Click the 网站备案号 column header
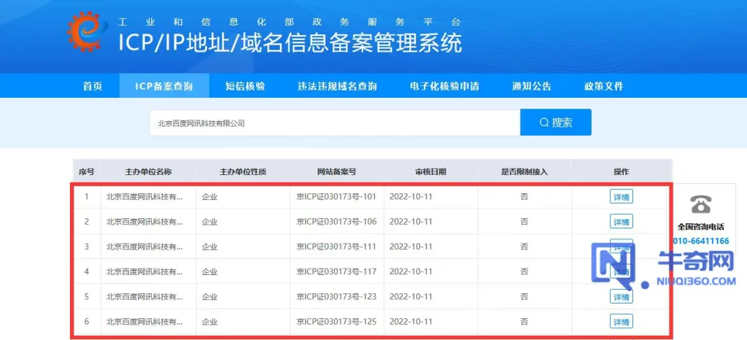The width and height of the screenshot is (747, 340). [336, 172]
